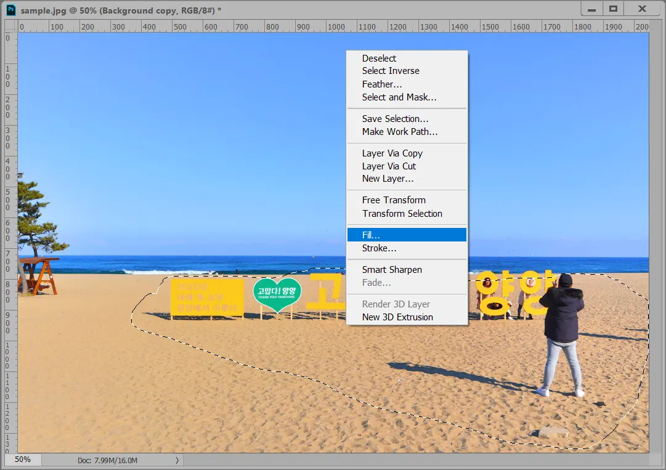Click Free Transform menu item
Screen dimensions: 666x470
tap(407, 200)
